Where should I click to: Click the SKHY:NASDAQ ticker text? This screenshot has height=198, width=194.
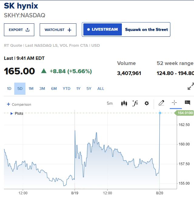coord(25,15)
